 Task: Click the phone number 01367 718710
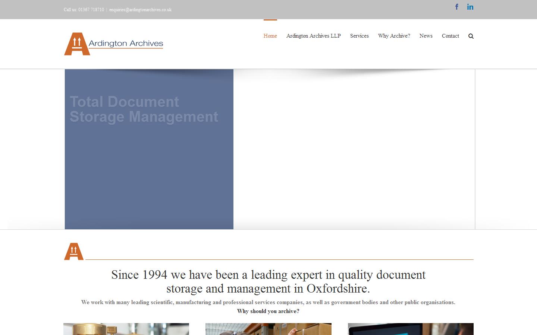point(91,10)
